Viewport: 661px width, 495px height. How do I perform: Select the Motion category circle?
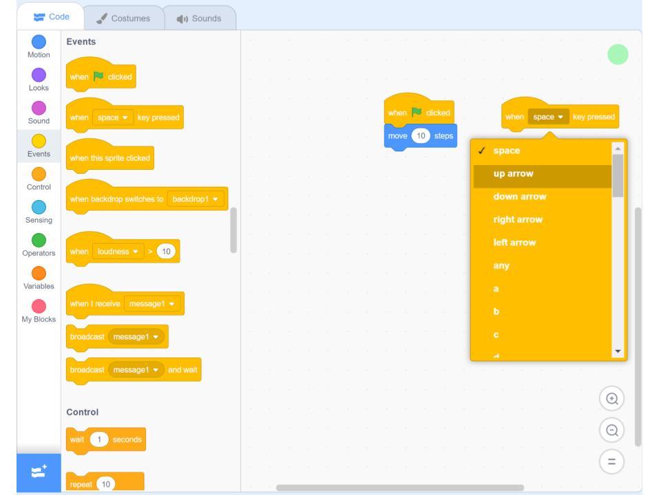pyautogui.click(x=39, y=42)
